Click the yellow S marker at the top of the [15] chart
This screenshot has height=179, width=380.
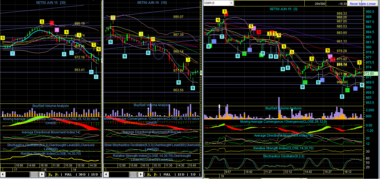(x=113, y=18)
